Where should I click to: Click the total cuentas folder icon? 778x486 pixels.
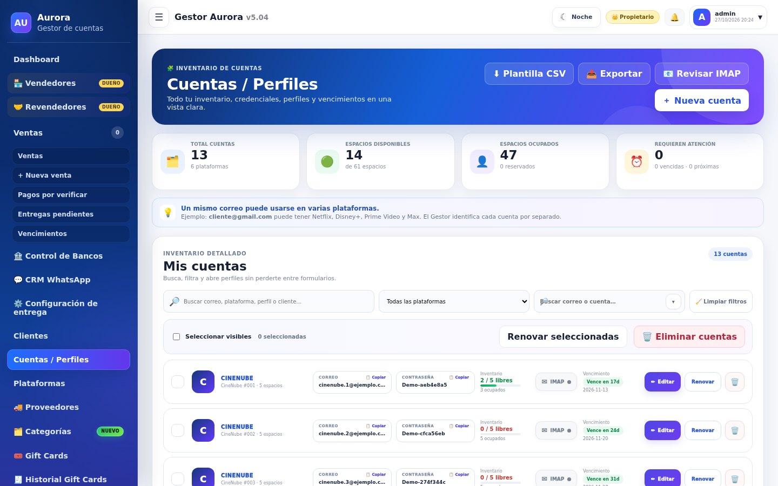[x=172, y=161]
